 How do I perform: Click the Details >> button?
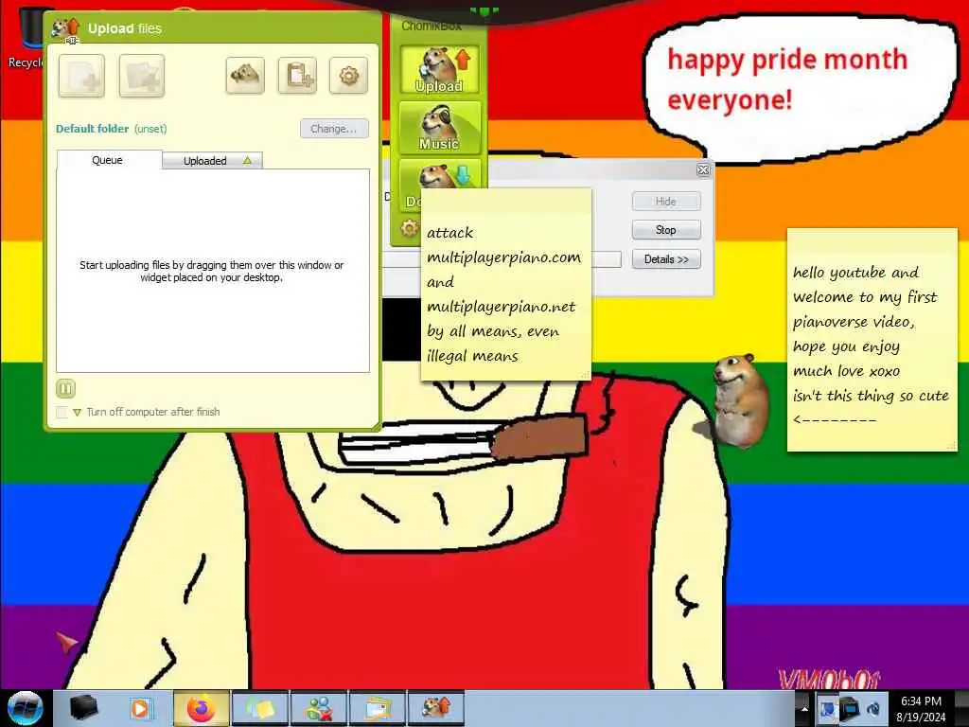(666, 259)
